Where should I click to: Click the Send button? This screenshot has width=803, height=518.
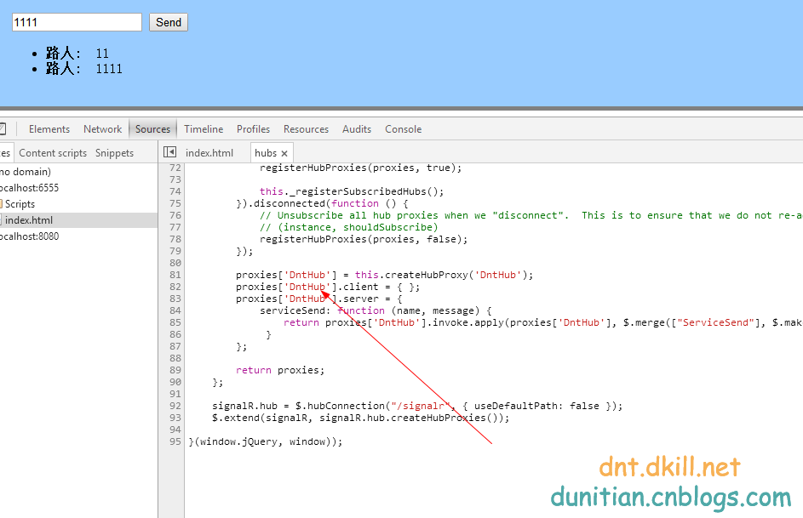[x=169, y=22]
